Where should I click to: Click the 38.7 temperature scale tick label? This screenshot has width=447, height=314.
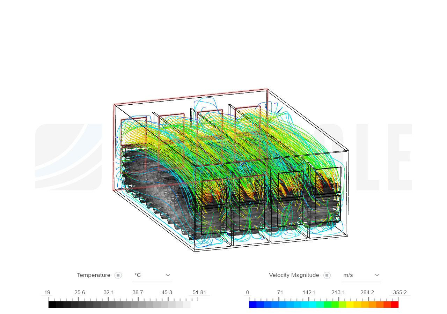pyautogui.click(x=138, y=292)
